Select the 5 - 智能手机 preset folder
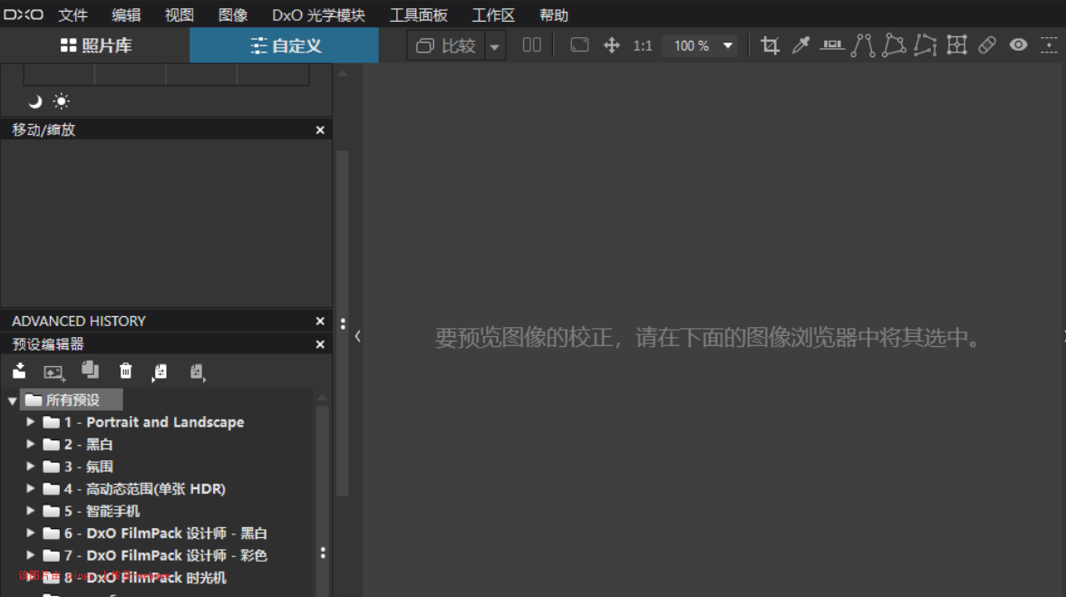The height and width of the screenshot is (597, 1066). click(x=91, y=512)
